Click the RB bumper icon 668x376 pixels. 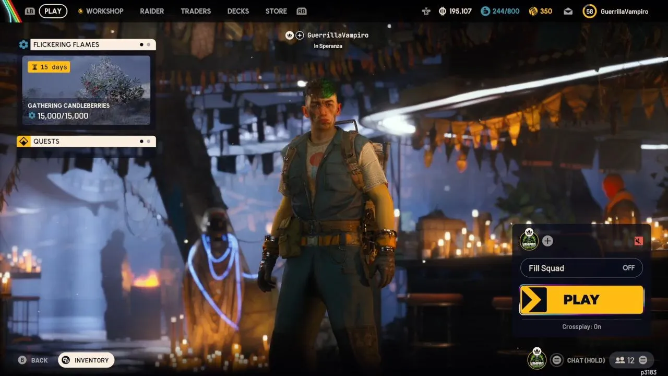(x=301, y=11)
